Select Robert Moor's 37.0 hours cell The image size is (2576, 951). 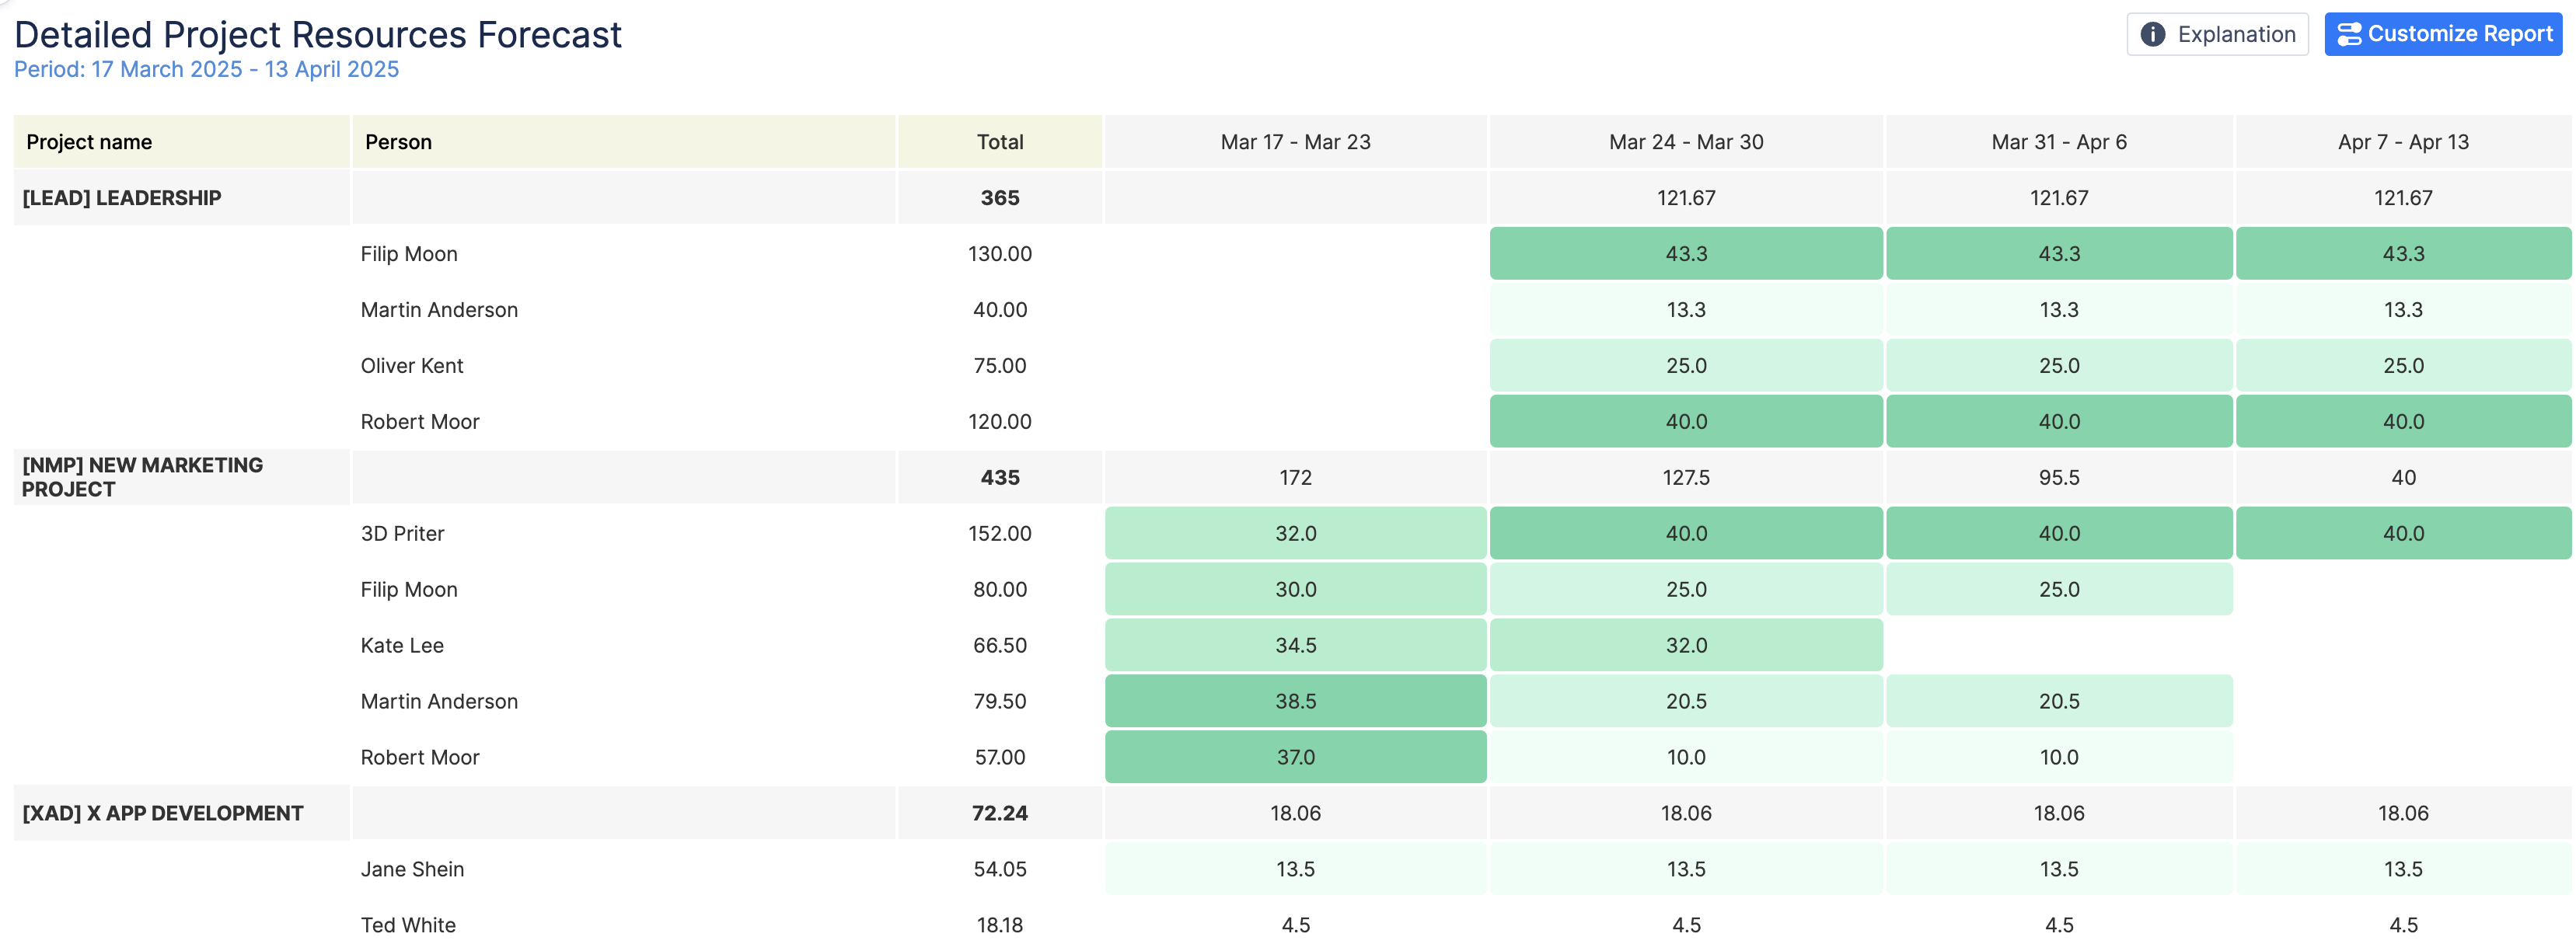pos(1294,757)
